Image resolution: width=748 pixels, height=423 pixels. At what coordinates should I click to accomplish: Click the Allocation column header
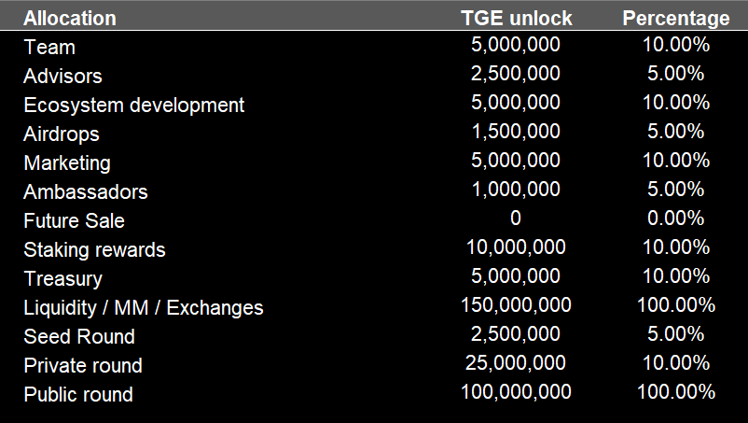pos(70,18)
